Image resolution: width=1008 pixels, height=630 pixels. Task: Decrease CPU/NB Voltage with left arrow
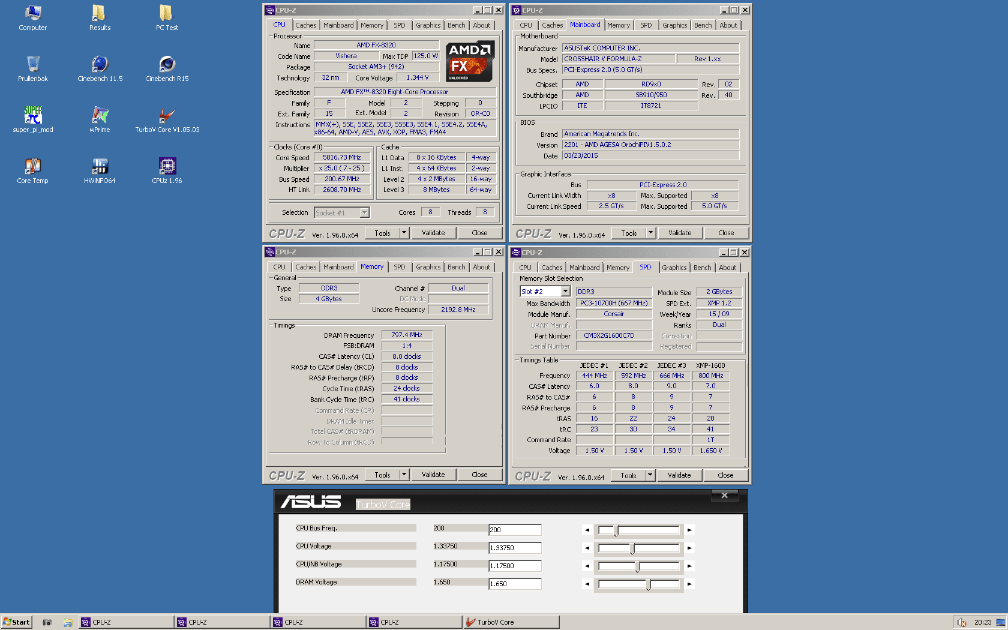coord(587,566)
